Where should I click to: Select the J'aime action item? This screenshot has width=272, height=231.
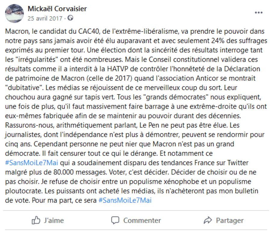pyautogui.click(x=47, y=220)
